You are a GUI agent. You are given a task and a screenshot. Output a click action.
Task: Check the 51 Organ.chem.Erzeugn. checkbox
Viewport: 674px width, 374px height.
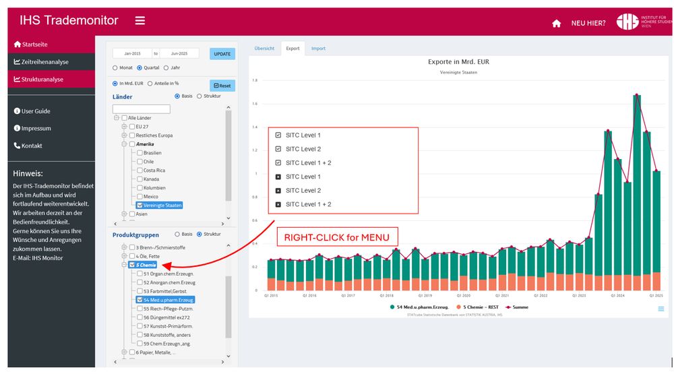(x=140, y=274)
